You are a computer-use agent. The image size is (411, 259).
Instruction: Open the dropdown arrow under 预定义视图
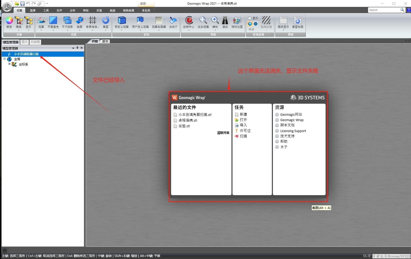coord(122,30)
